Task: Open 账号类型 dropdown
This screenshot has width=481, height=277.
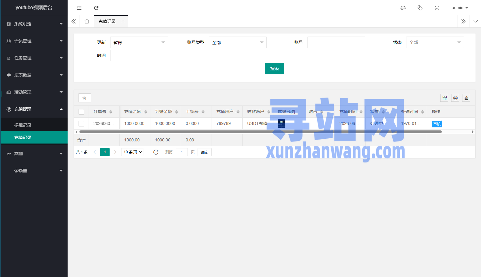Action: click(238, 42)
